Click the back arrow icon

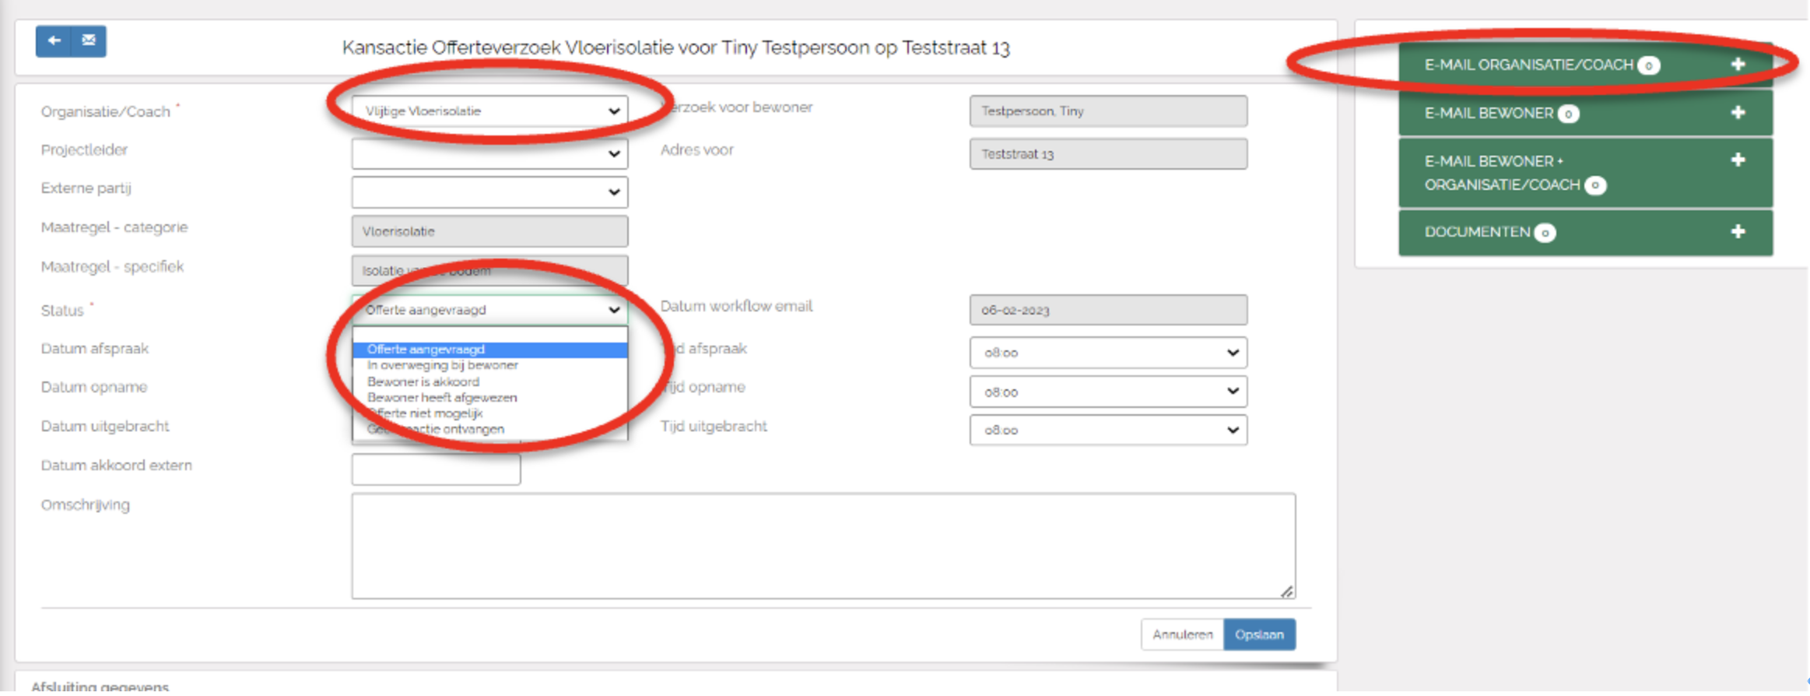[x=54, y=40]
